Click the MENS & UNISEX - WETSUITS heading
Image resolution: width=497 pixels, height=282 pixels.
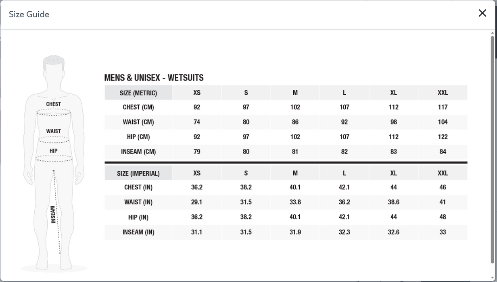[x=154, y=78]
